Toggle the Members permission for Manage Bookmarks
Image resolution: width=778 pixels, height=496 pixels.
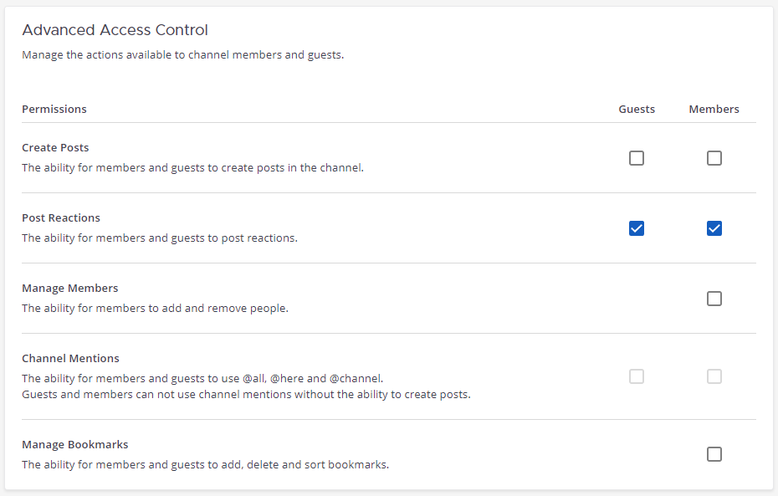pos(714,454)
